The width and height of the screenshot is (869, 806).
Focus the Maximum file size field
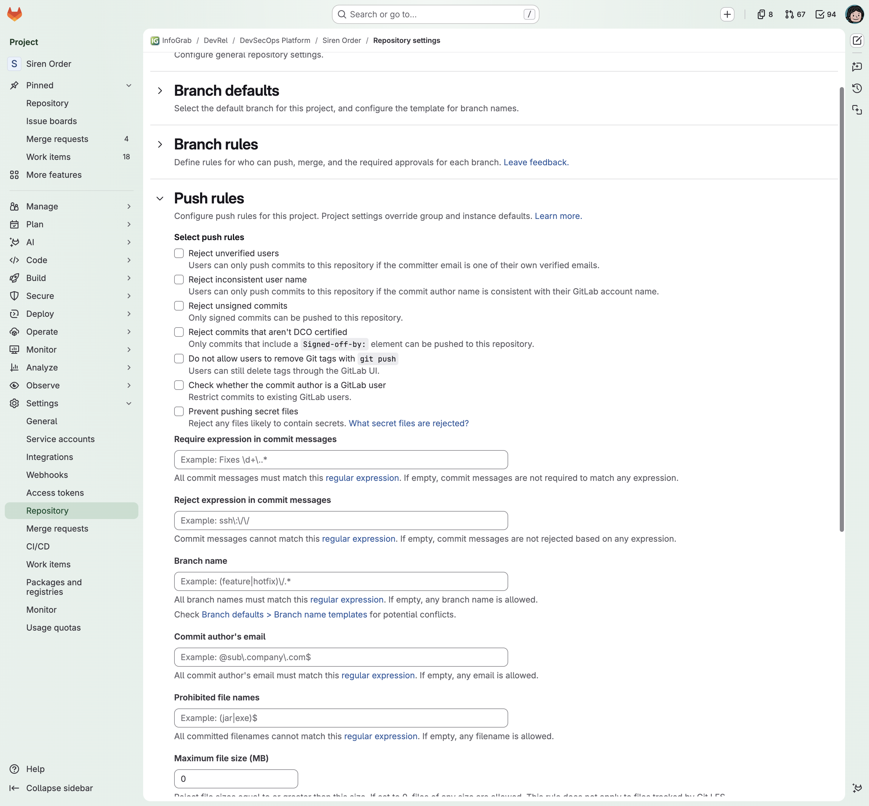pos(236,779)
